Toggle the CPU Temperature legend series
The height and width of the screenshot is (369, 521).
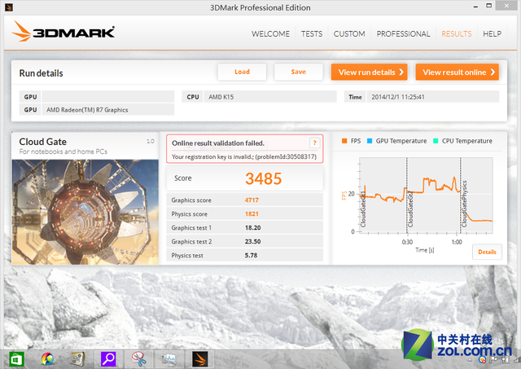click(462, 141)
